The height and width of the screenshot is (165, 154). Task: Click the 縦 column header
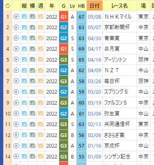point(24,6)
